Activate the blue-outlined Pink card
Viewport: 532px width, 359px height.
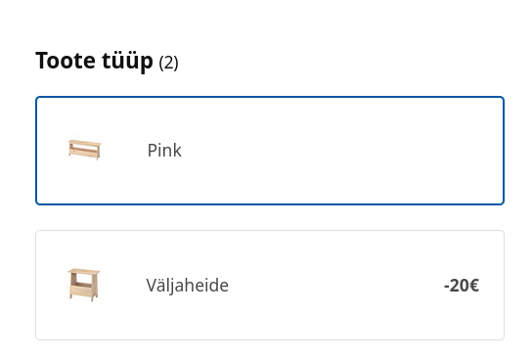[270, 151]
